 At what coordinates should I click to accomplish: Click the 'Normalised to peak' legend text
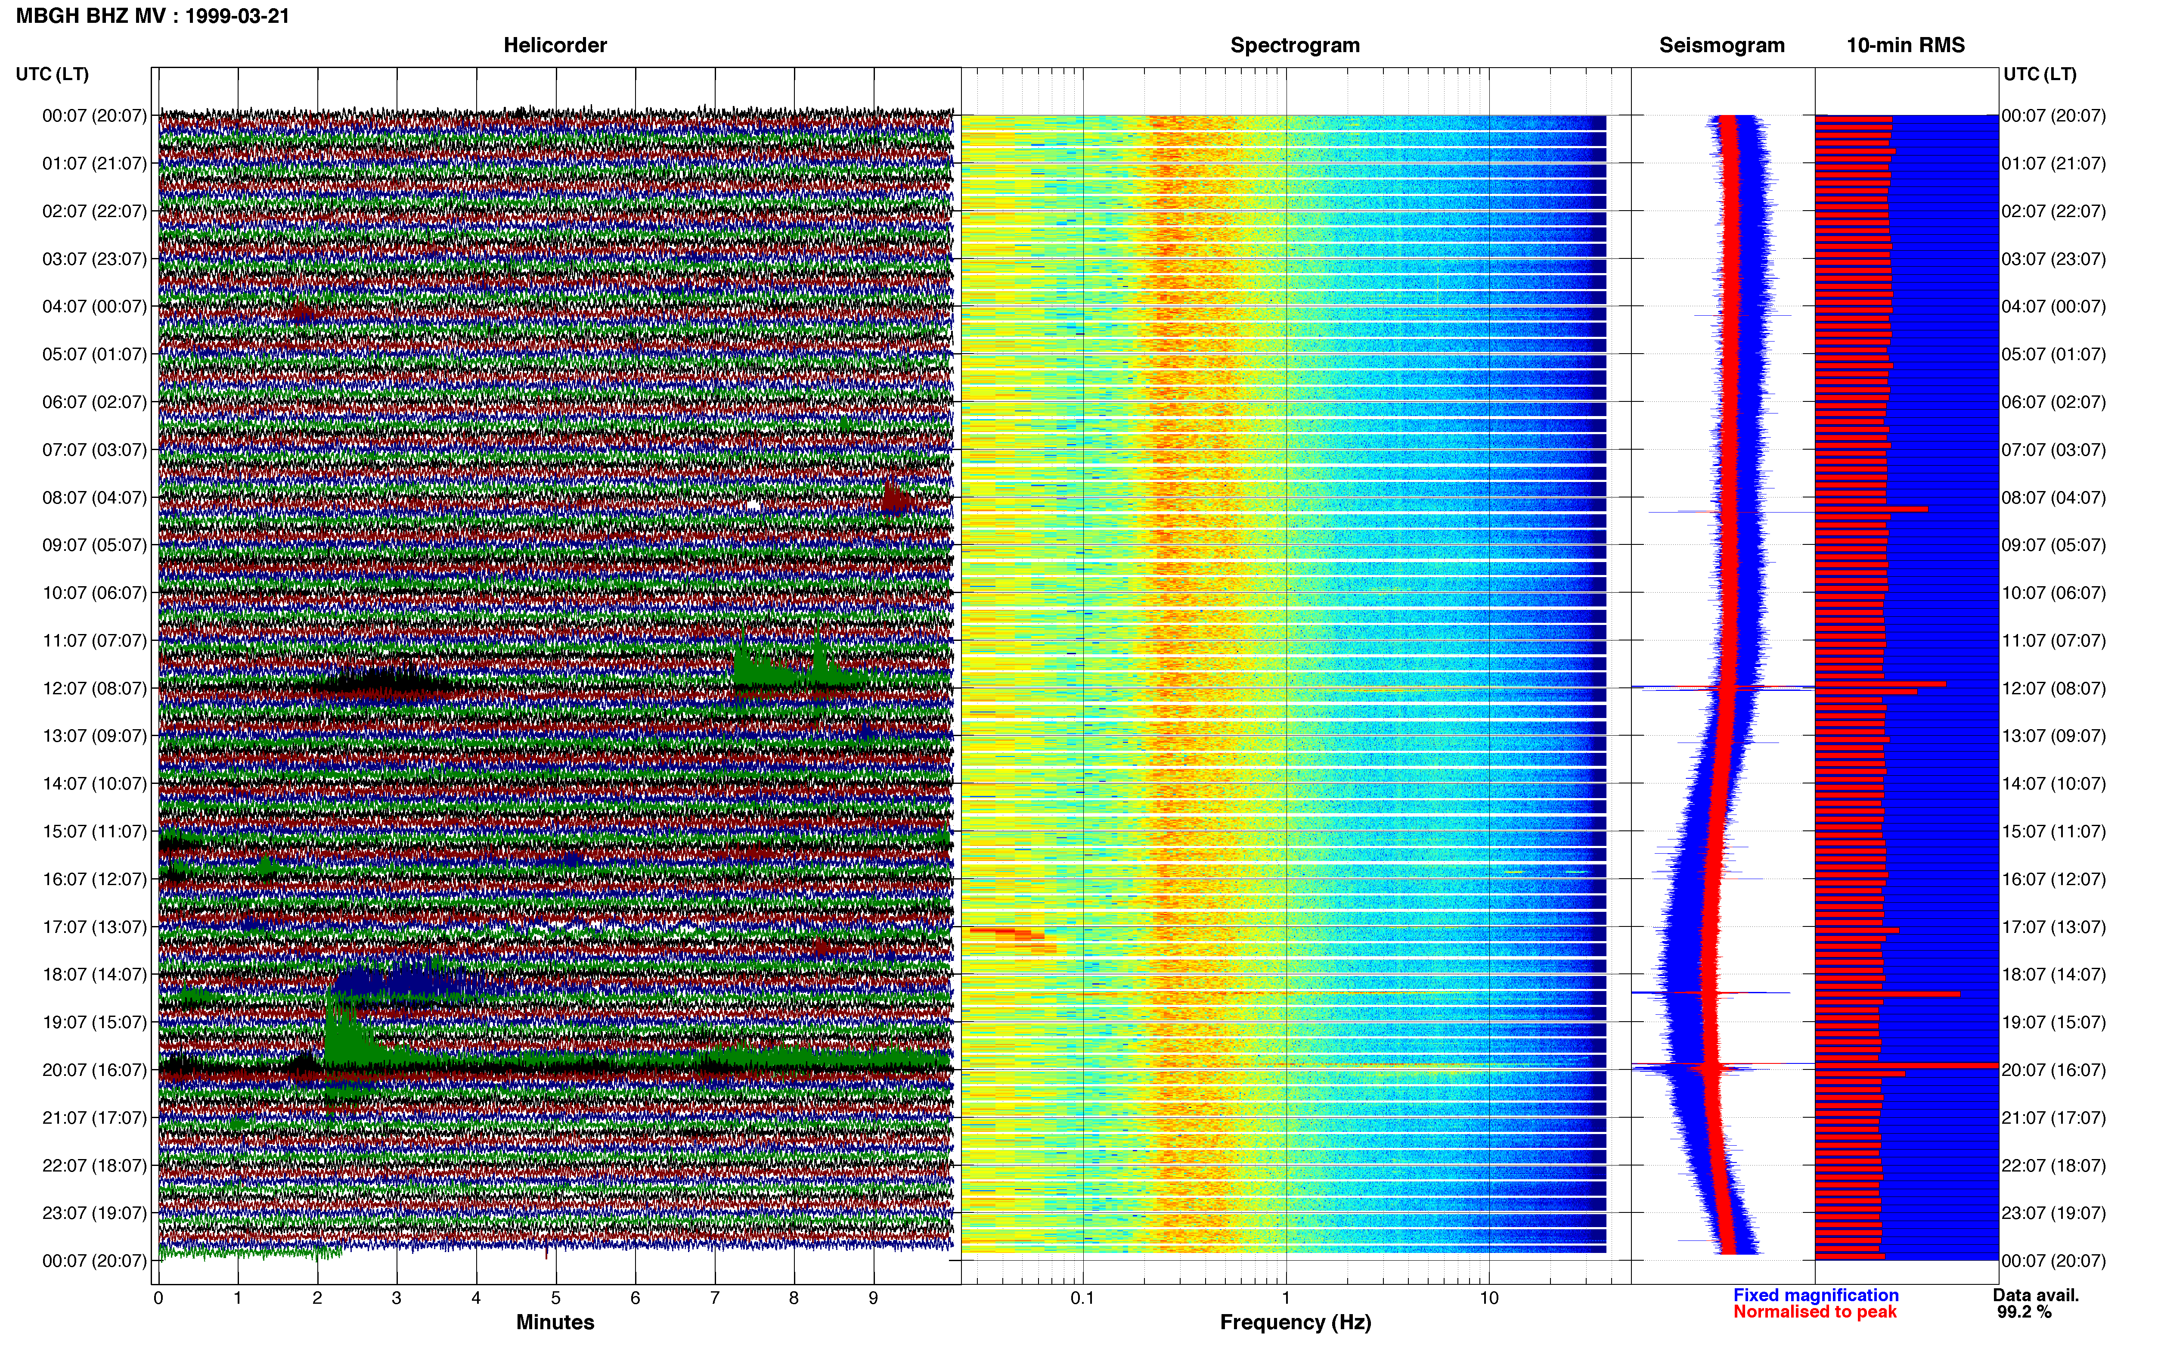(x=1815, y=1313)
